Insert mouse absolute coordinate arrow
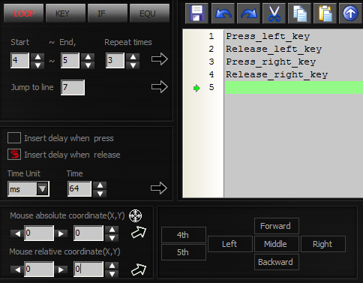Viewport: 363px width, 283px height. pos(139,233)
